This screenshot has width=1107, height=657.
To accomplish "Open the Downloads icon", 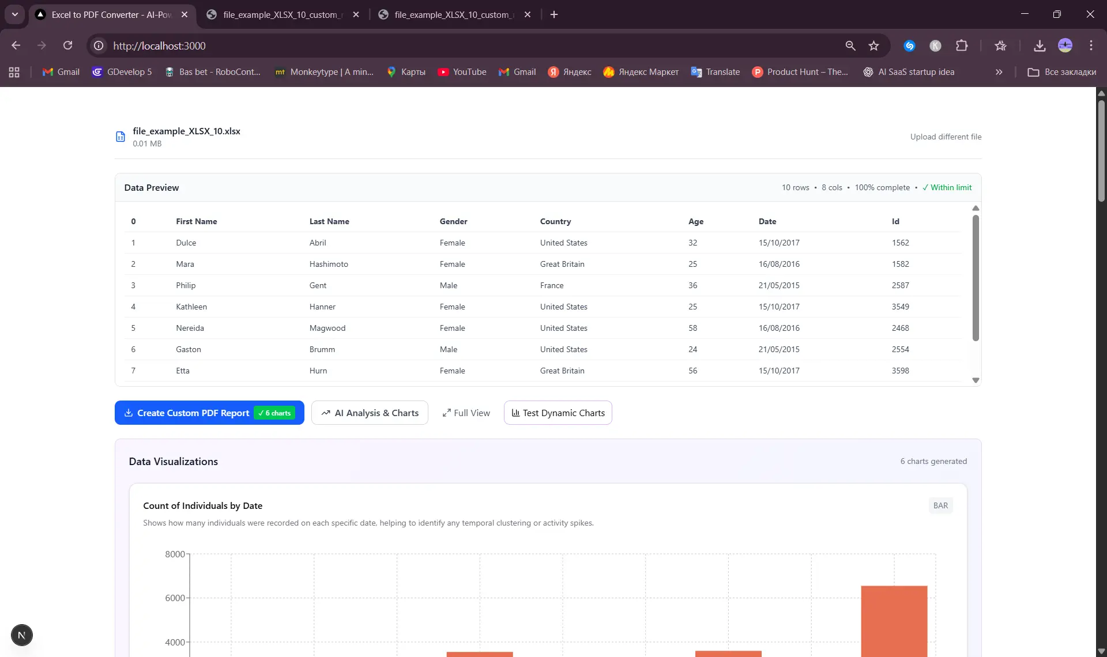I will pyautogui.click(x=1040, y=46).
